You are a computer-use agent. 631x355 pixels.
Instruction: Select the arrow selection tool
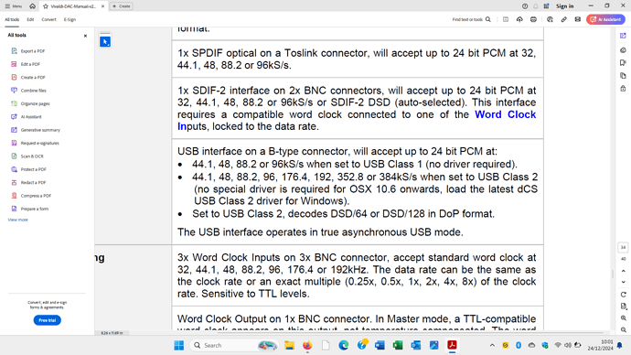tap(105, 41)
